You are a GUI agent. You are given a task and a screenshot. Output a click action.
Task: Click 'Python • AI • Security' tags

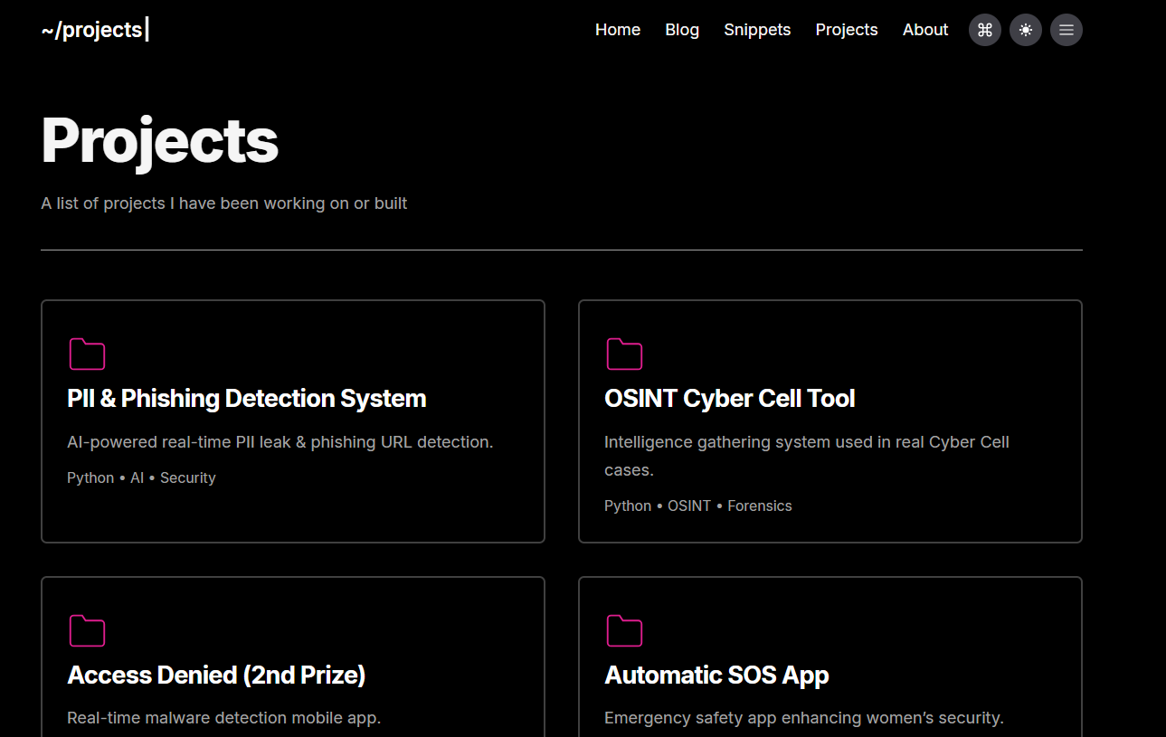pyautogui.click(x=141, y=477)
